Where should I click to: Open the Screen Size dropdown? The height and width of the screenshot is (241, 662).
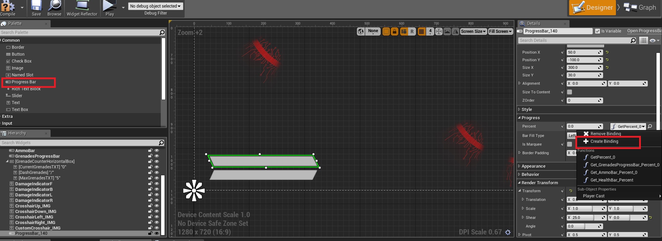click(x=473, y=31)
